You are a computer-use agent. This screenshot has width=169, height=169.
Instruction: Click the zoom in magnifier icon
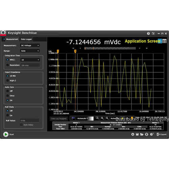point(102,118)
